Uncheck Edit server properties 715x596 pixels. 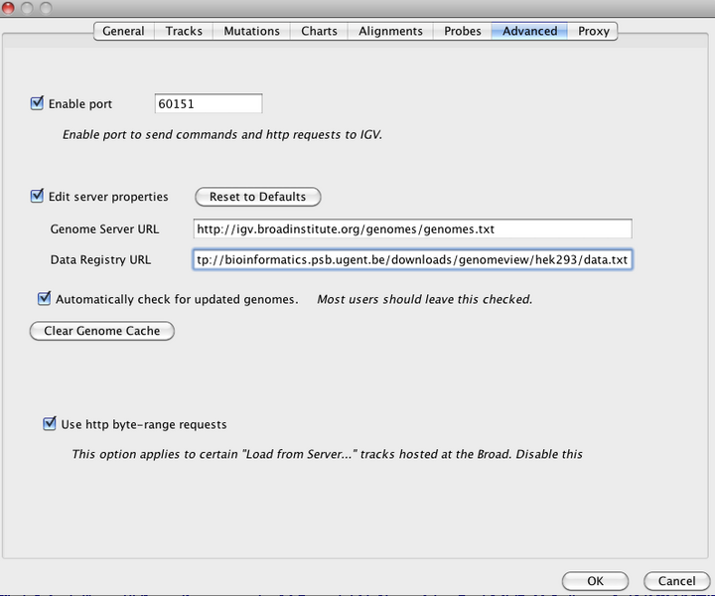pyautogui.click(x=38, y=197)
